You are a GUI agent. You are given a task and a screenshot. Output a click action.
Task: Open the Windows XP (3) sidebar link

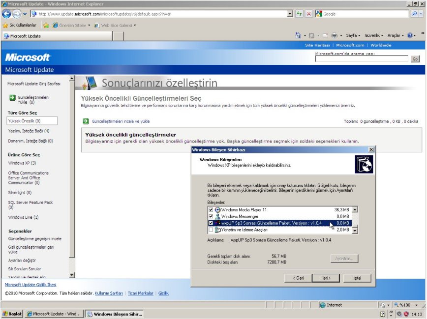click(22, 163)
